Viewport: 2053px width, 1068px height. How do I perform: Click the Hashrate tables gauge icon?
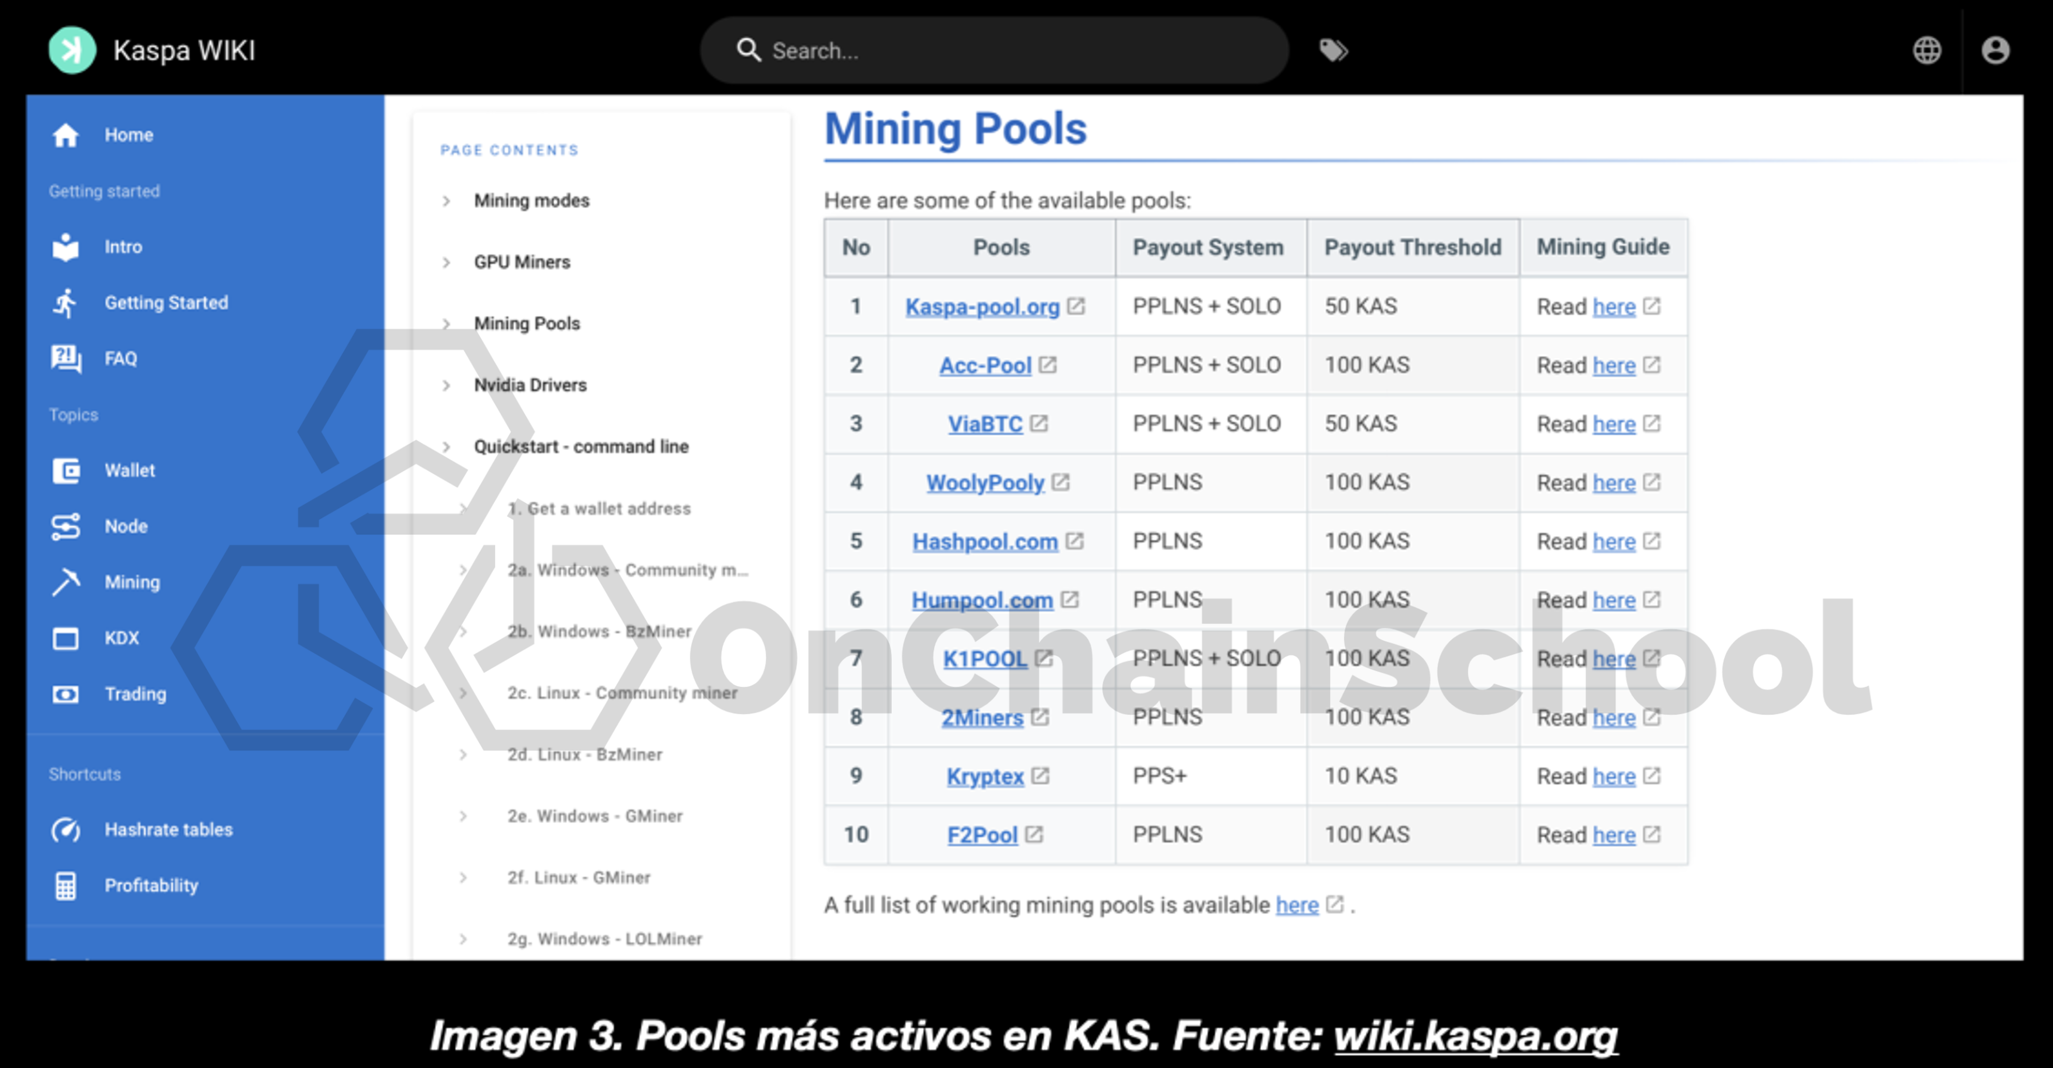click(65, 830)
